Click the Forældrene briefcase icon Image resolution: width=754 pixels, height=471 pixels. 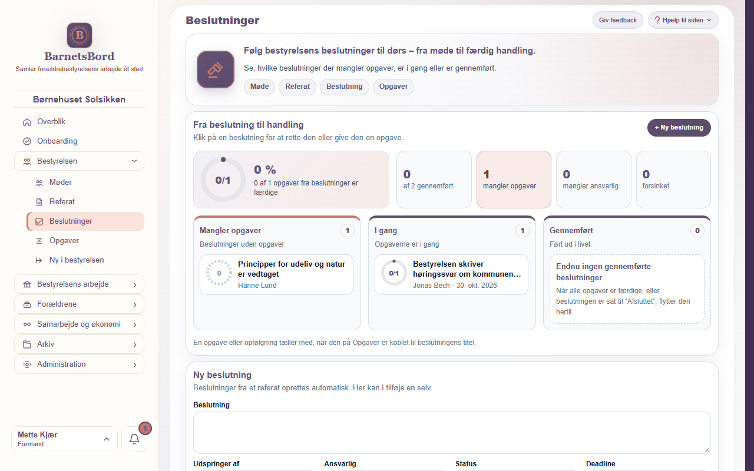(27, 304)
